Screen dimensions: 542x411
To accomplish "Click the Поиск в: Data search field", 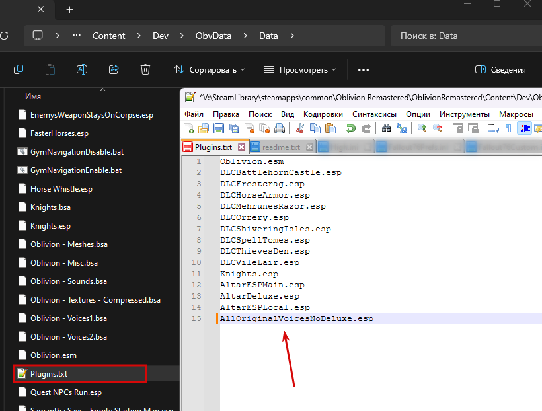I will [466, 36].
